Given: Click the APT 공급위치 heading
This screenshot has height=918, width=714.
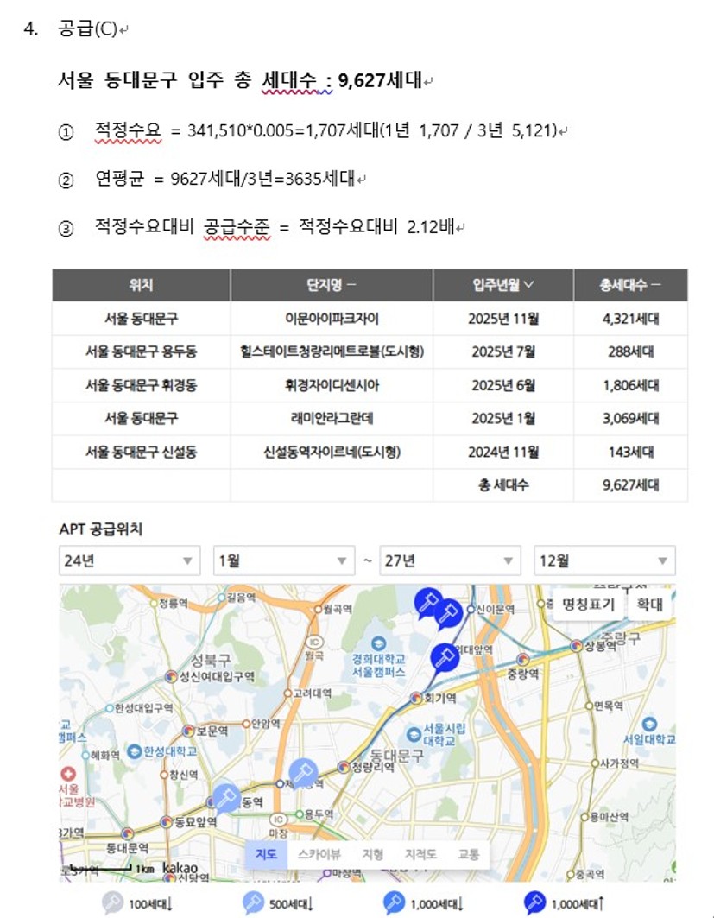Looking at the screenshot, I should click(x=101, y=529).
